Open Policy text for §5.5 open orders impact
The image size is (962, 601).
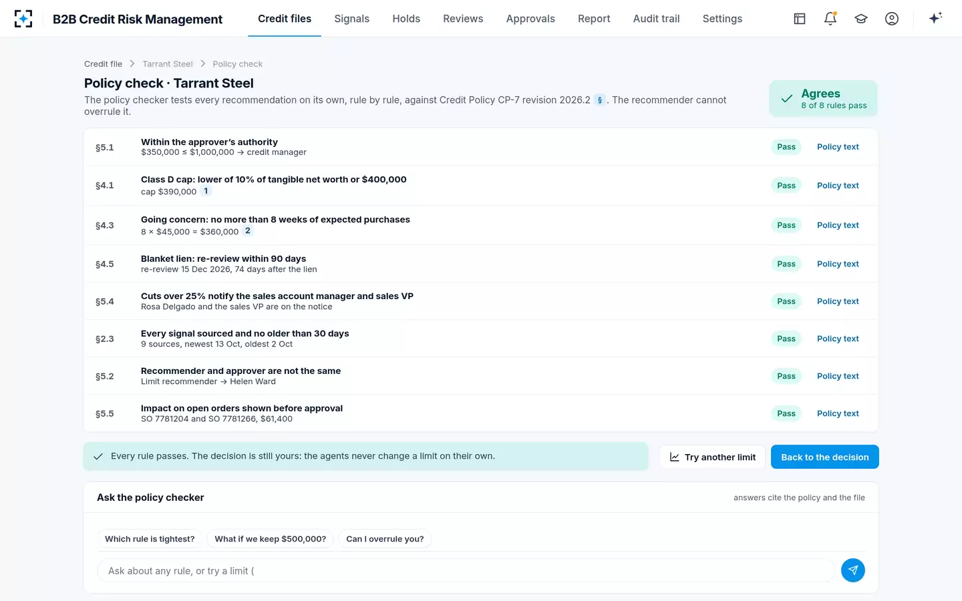(838, 413)
